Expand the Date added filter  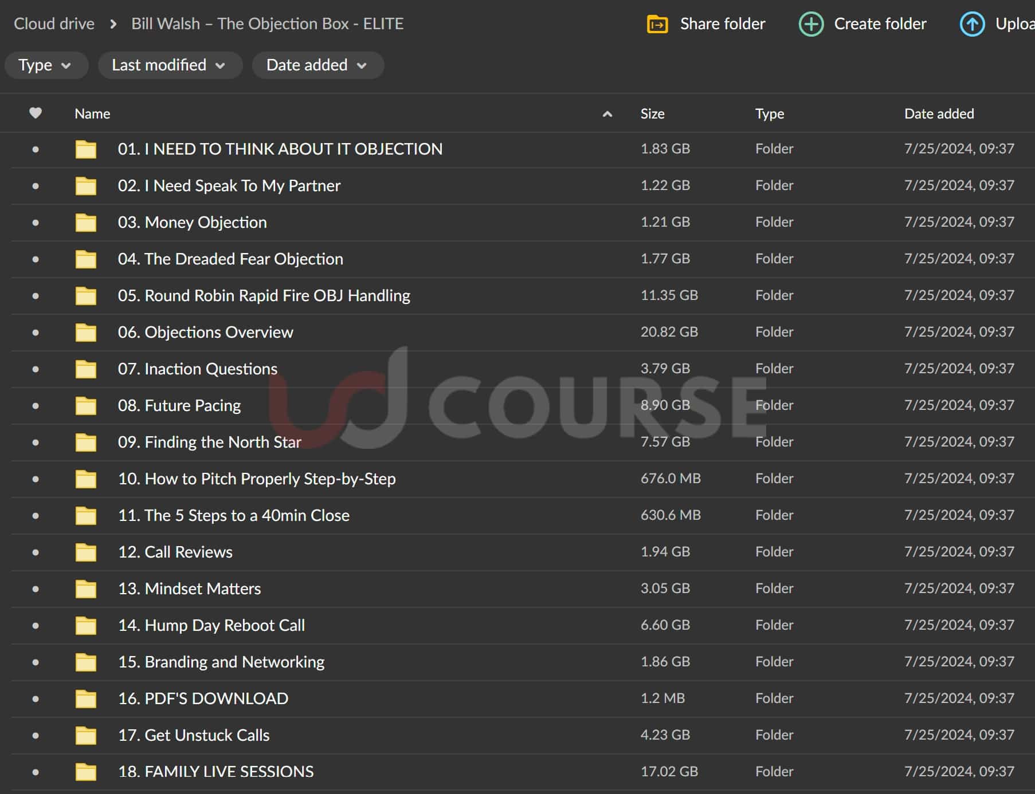click(317, 65)
